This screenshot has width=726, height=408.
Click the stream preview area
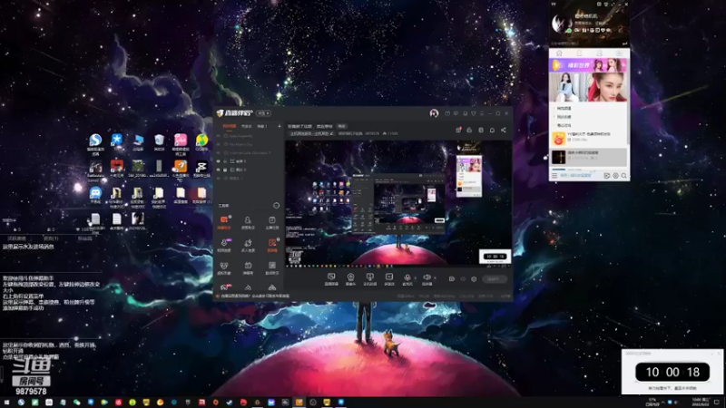coord(398,204)
